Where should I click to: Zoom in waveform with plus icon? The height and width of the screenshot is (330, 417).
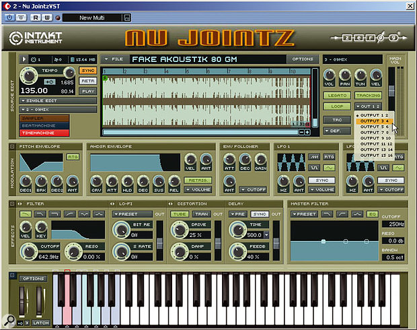[307, 132]
